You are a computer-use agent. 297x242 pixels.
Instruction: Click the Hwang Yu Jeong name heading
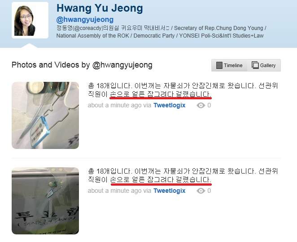pyautogui.click(x=100, y=8)
